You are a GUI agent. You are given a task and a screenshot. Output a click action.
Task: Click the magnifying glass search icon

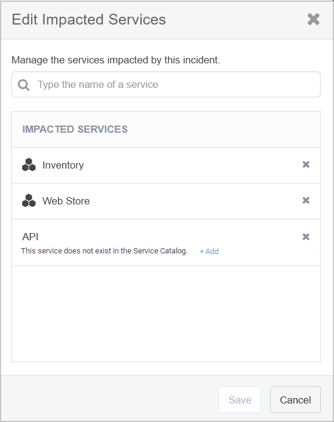(24, 85)
